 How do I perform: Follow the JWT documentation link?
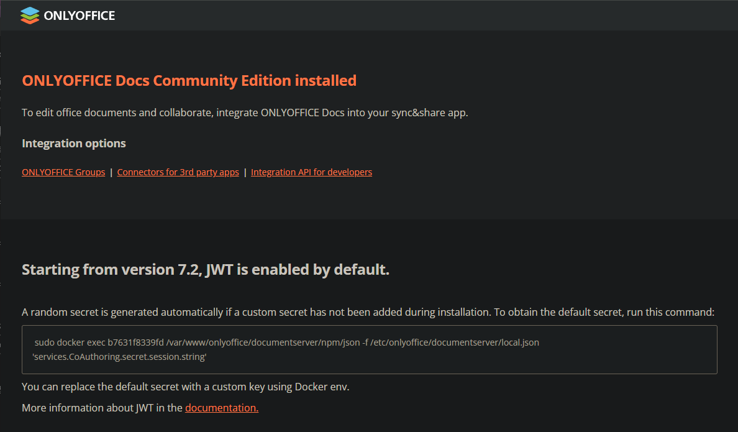pyautogui.click(x=221, y=408)
